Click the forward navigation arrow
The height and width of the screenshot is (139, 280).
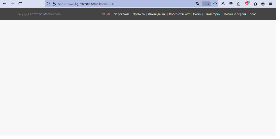12,4
